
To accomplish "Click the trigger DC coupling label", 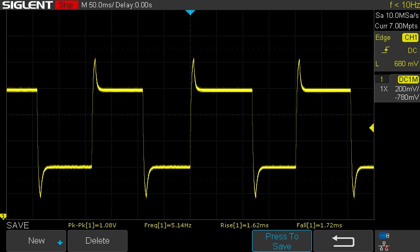I will pos(413,50).
